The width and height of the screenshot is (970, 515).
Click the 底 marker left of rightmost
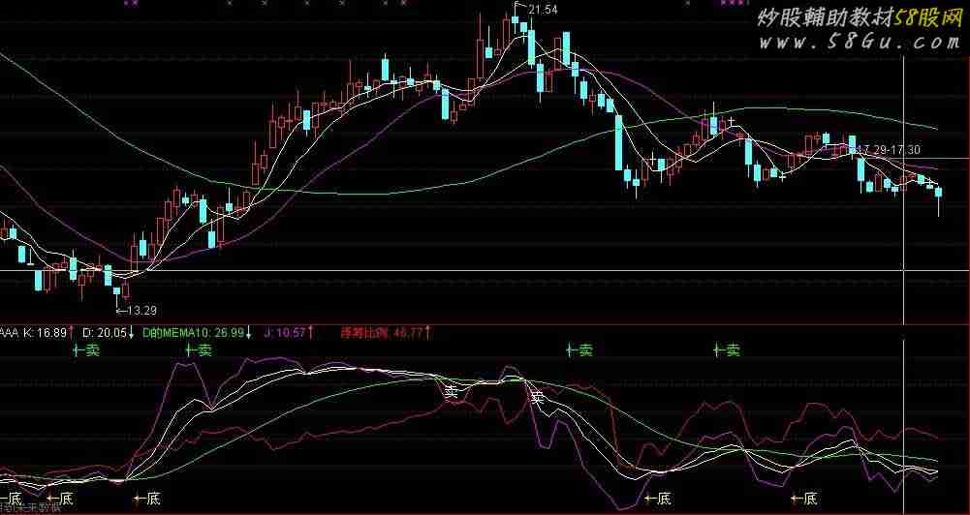pyautogui.click(x=658, y=499)
